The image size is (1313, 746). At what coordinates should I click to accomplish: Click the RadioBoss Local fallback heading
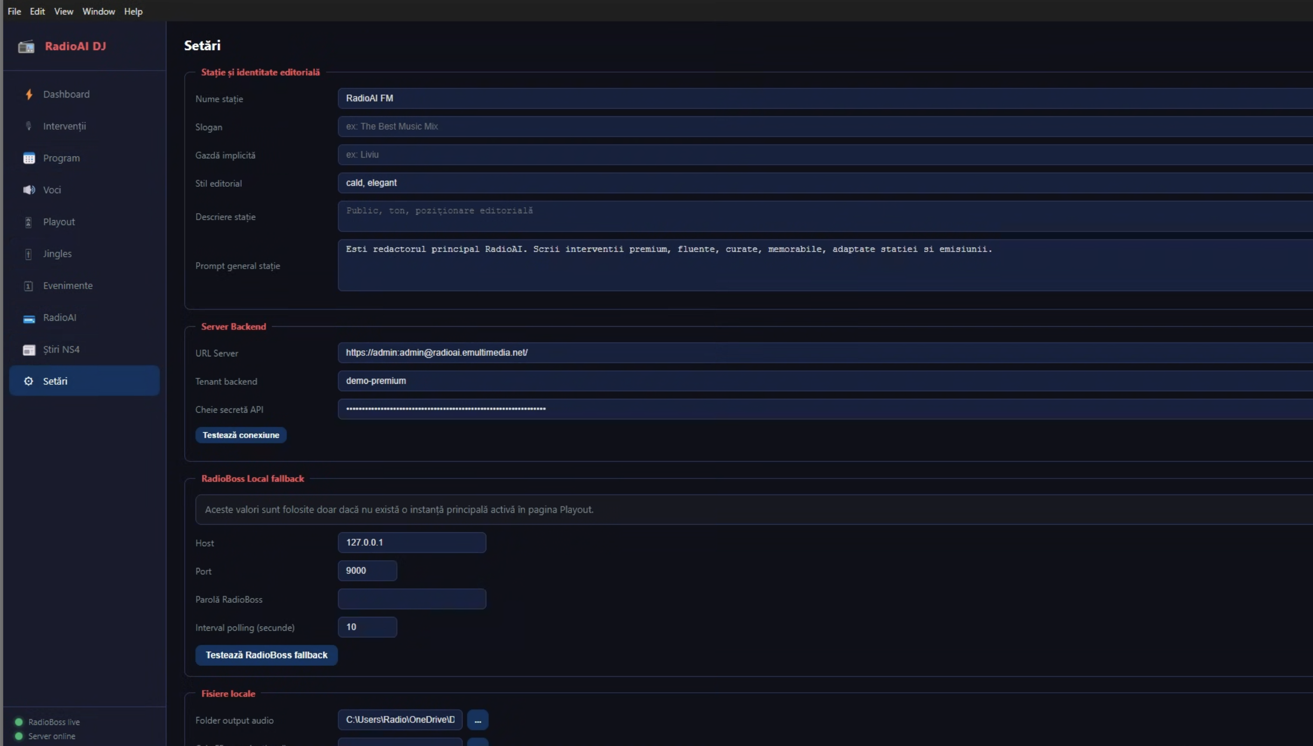point(253,478)
